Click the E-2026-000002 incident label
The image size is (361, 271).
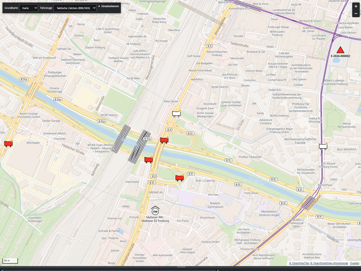340,56
